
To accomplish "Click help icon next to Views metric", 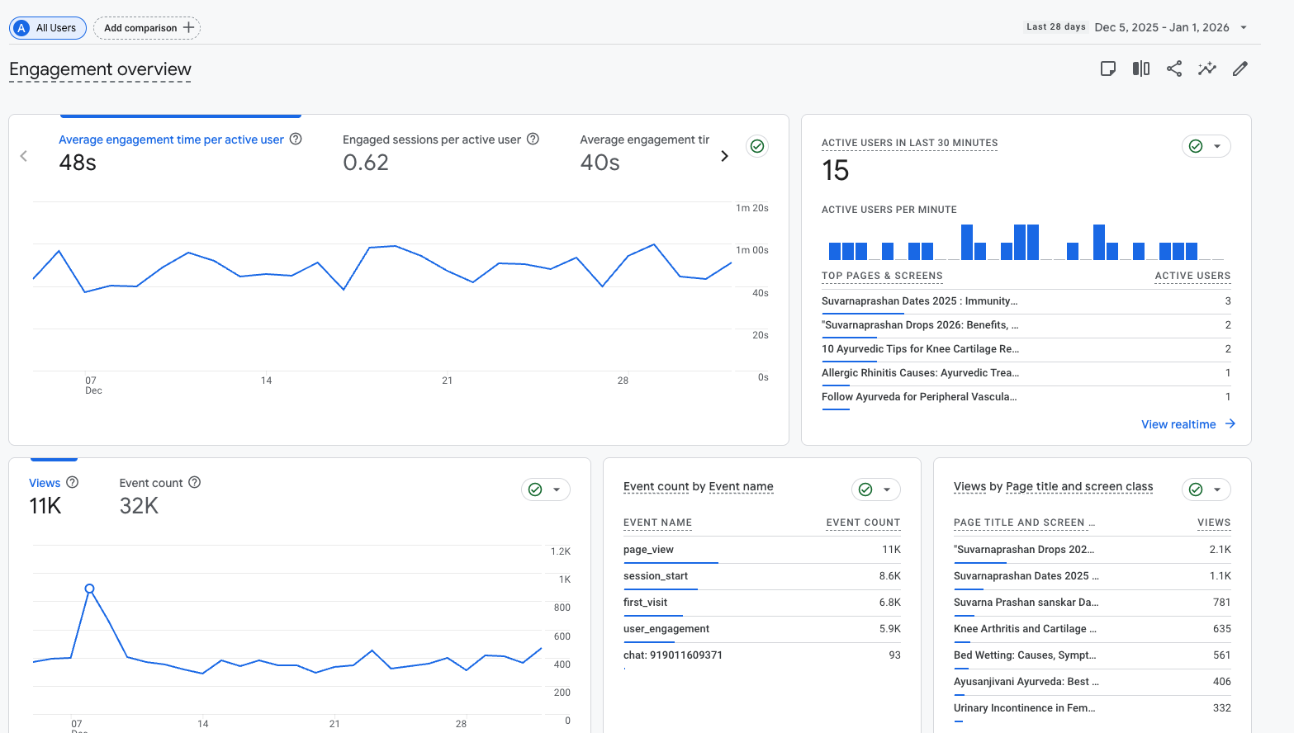I will (73, 482).
